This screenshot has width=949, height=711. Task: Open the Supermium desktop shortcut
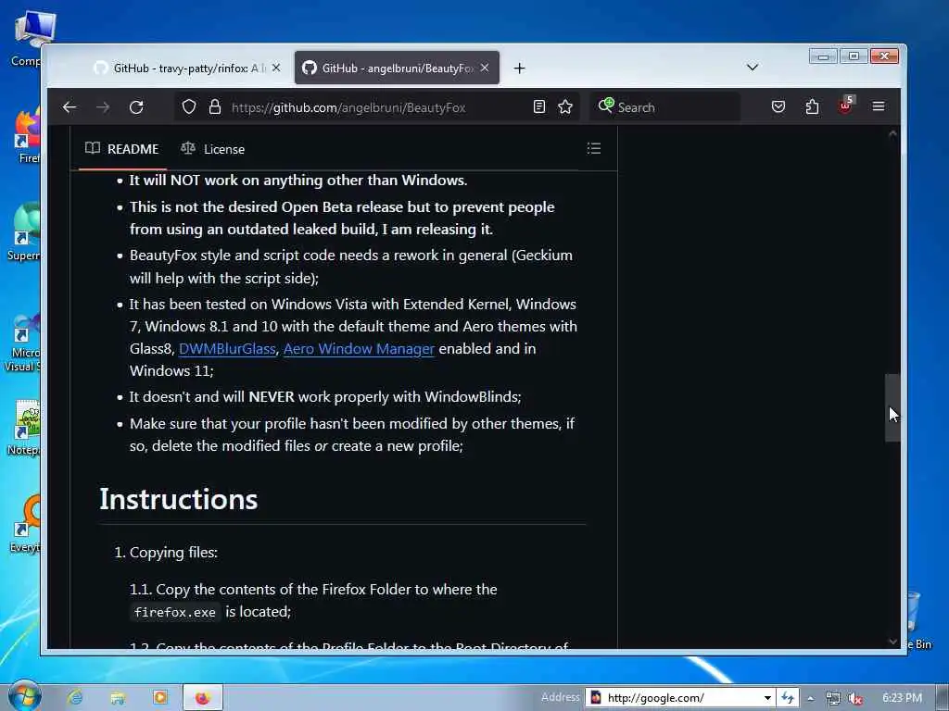coord(25,232)
